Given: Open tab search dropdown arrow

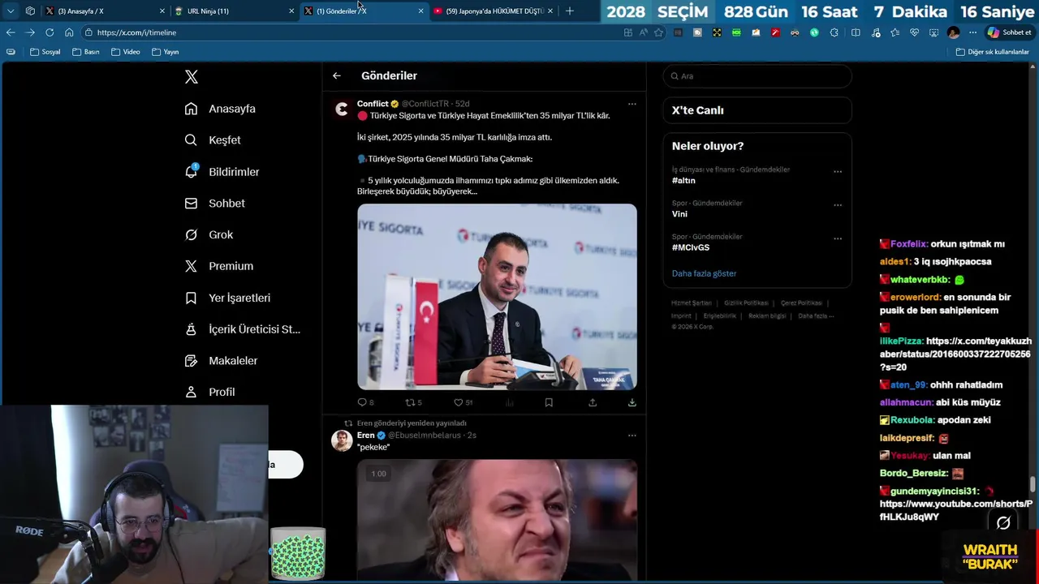Looking at the screenshot, I should point(11,11).
